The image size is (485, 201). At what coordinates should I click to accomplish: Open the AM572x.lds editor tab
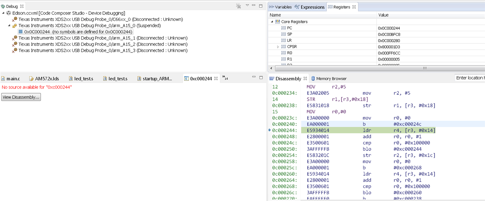tap(44, 79)
